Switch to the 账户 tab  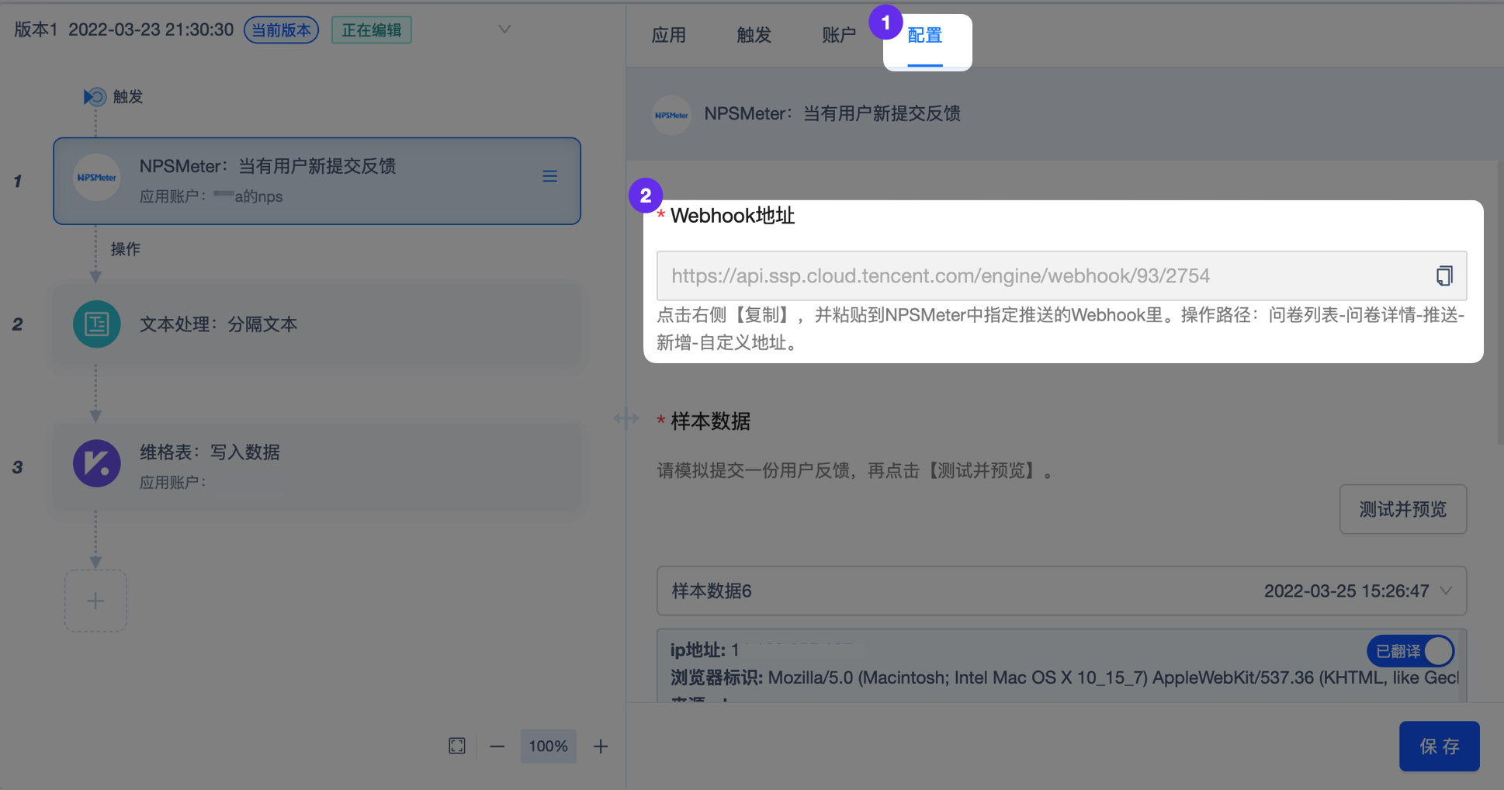[x=839, y=35]
